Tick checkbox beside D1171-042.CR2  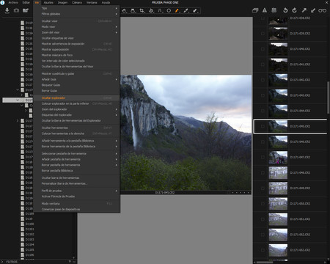pos(263,80)
